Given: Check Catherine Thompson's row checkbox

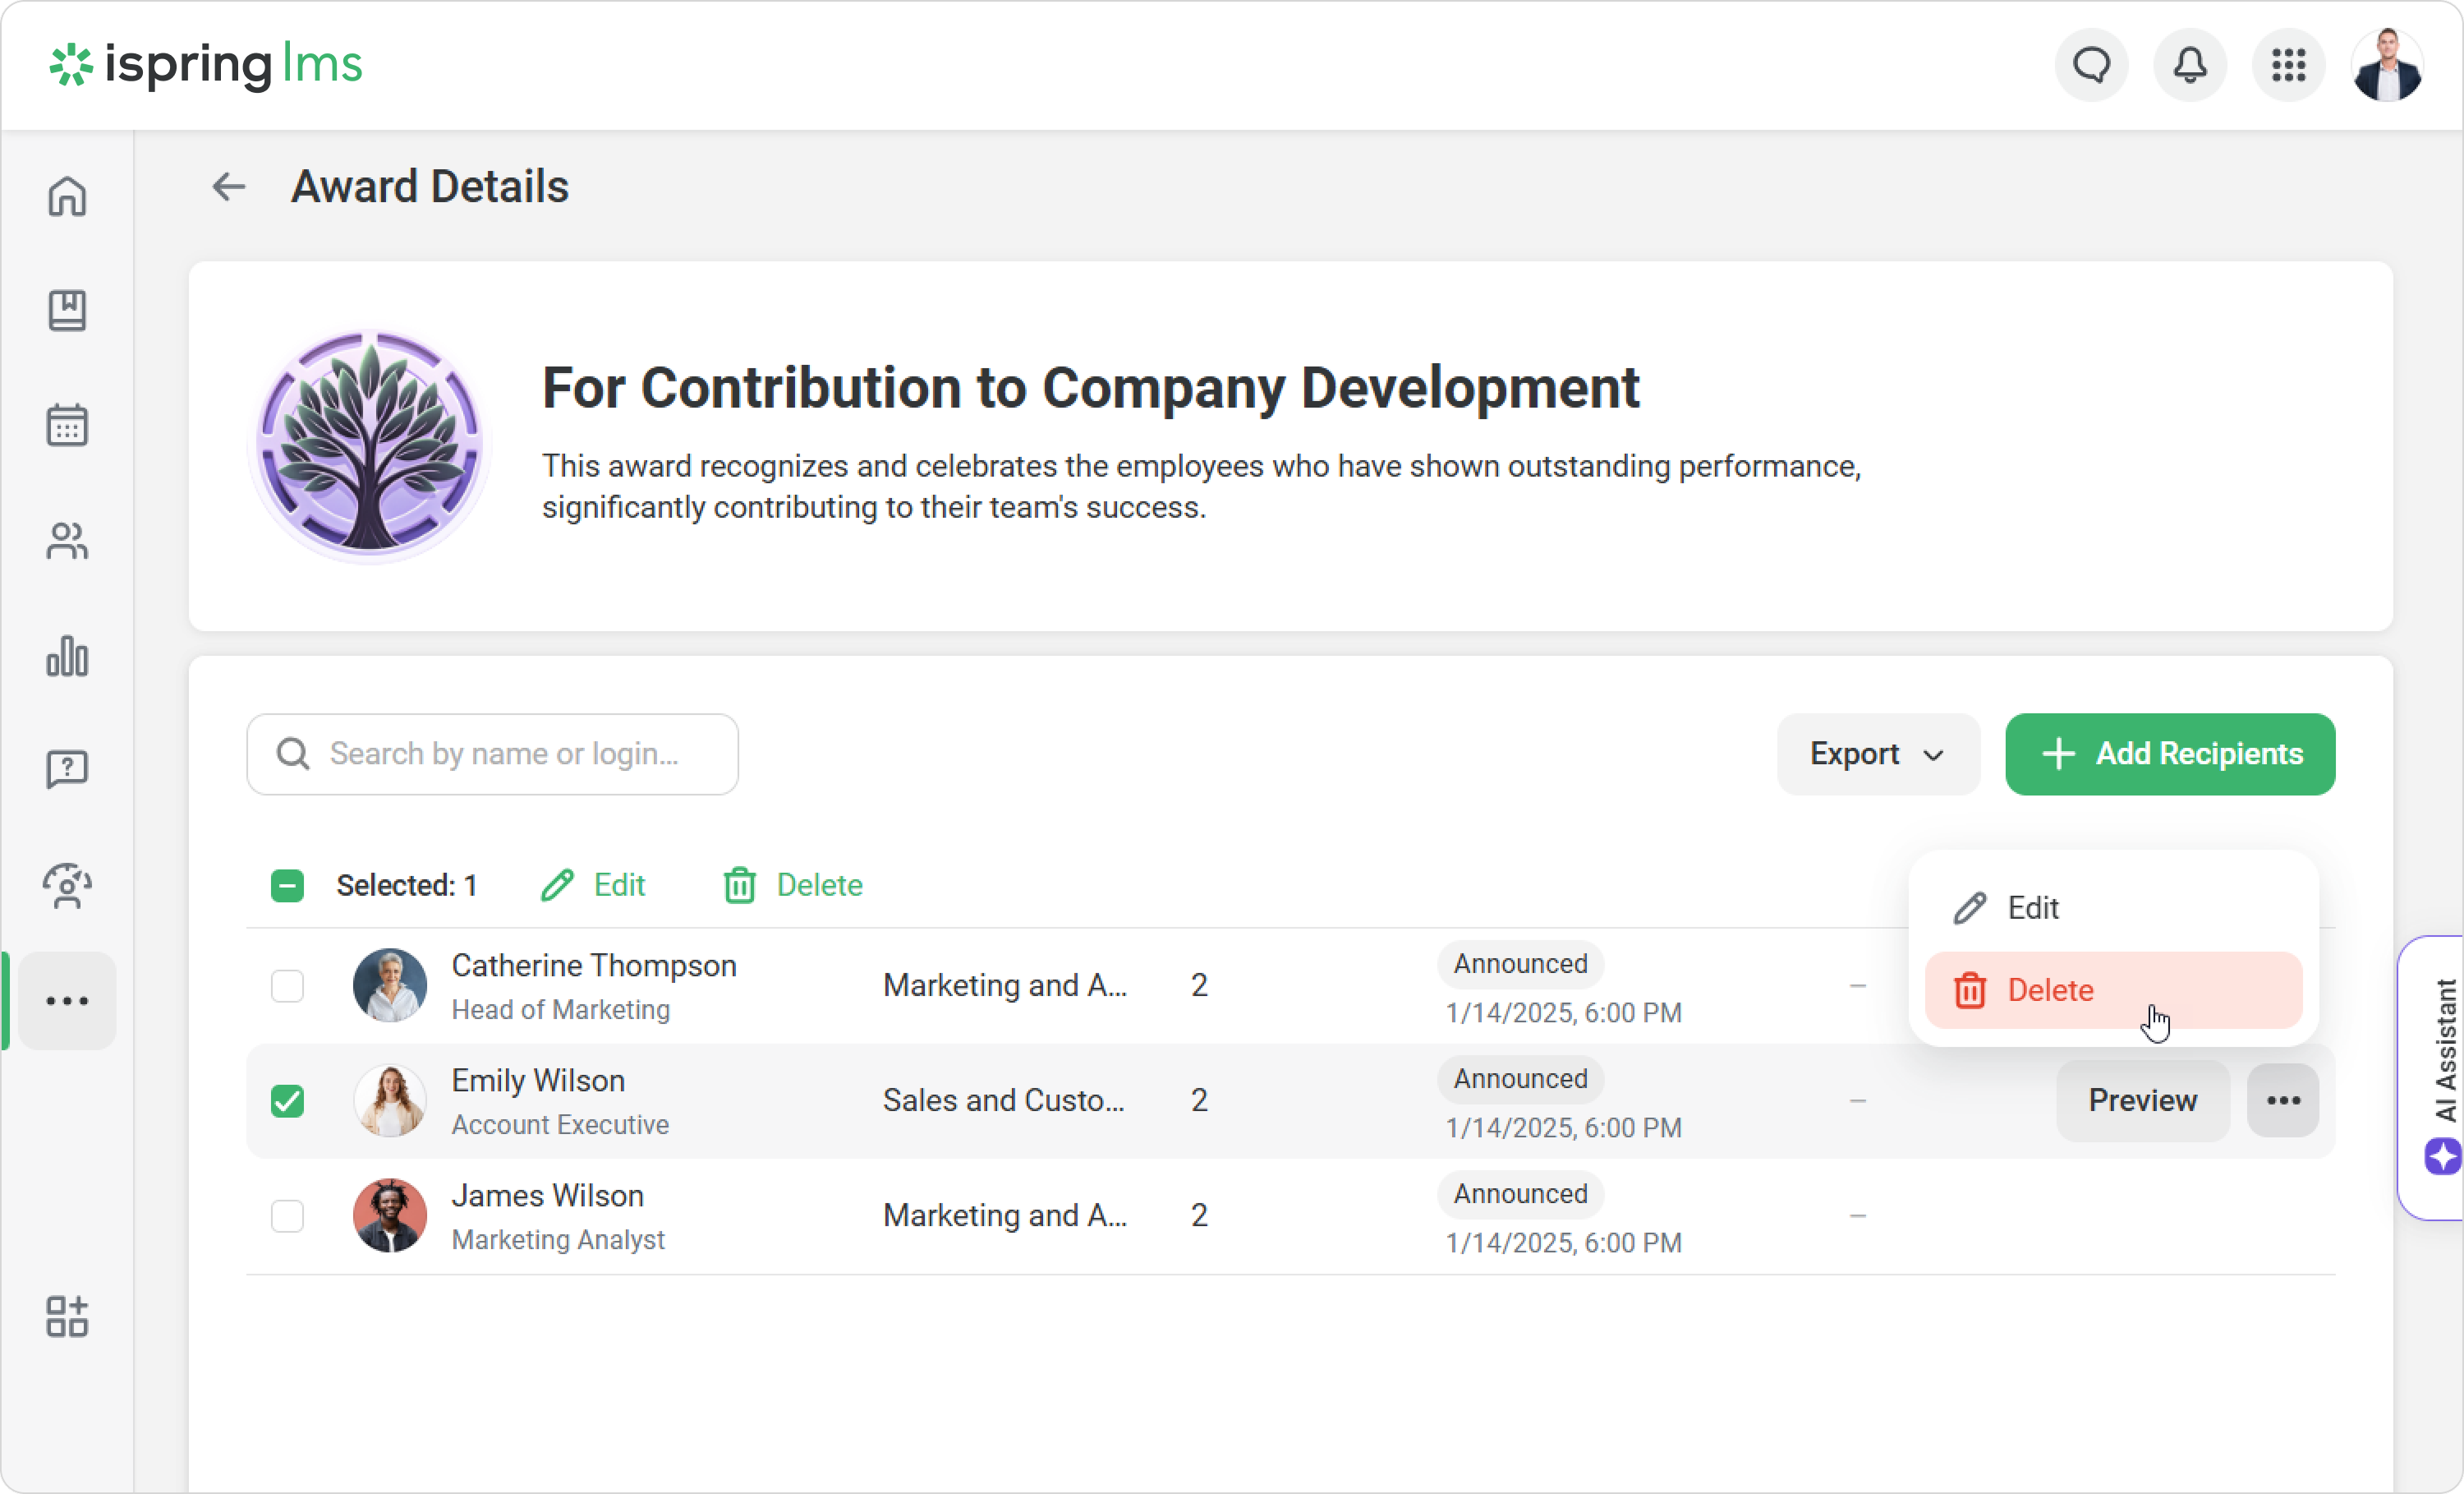Looking at the screenshot, I should point(287,985).
